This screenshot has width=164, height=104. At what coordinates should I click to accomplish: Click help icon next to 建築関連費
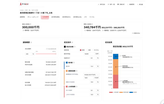(76, 71)
